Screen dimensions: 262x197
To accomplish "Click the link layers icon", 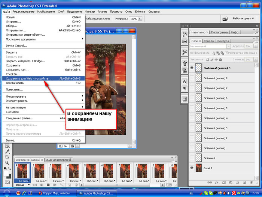I will pyautogui.click(x=210, y=182).
